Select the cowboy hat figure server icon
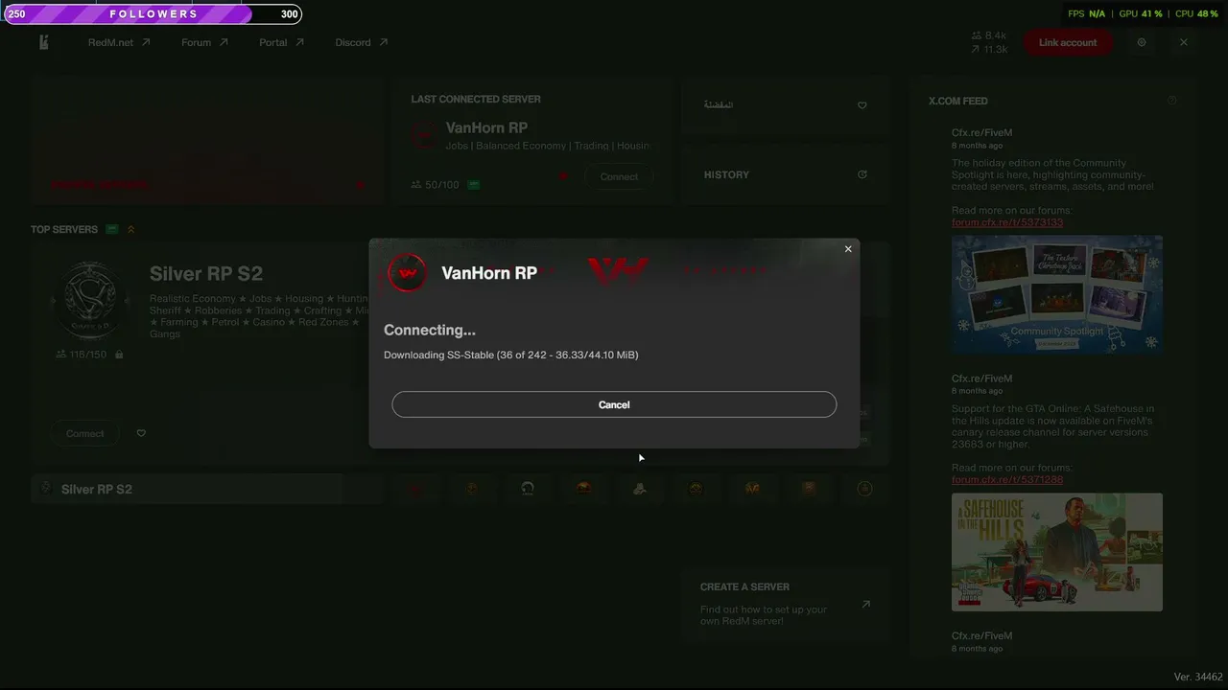Viewport: 1228px width, 690px height. click(640, 489)
